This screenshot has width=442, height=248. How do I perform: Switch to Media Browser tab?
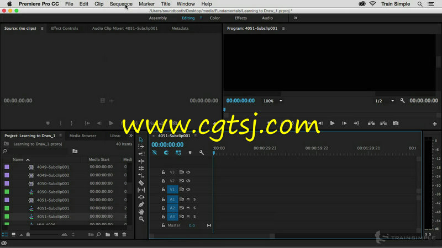click(82, 136)
